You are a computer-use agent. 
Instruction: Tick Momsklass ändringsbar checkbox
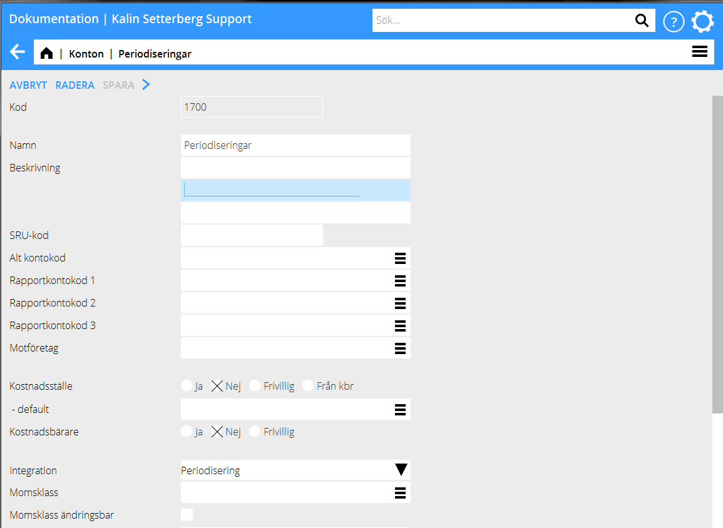pos(187,515)
